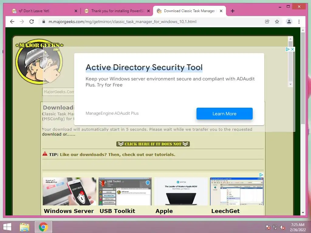Click AdChoices icon above bottom ad row
The image size is (311, 233).
(x=261, y=175)
